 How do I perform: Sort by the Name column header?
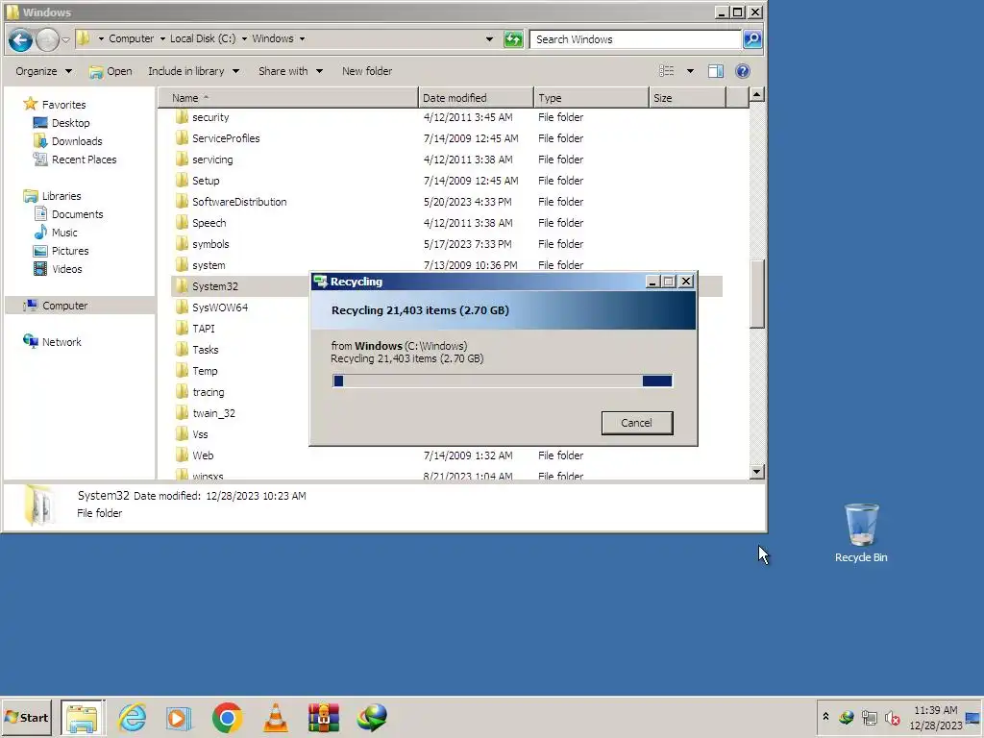(288, 98)
